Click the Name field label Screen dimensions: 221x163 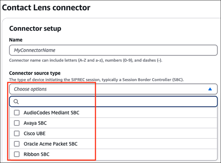pos(16,40)
